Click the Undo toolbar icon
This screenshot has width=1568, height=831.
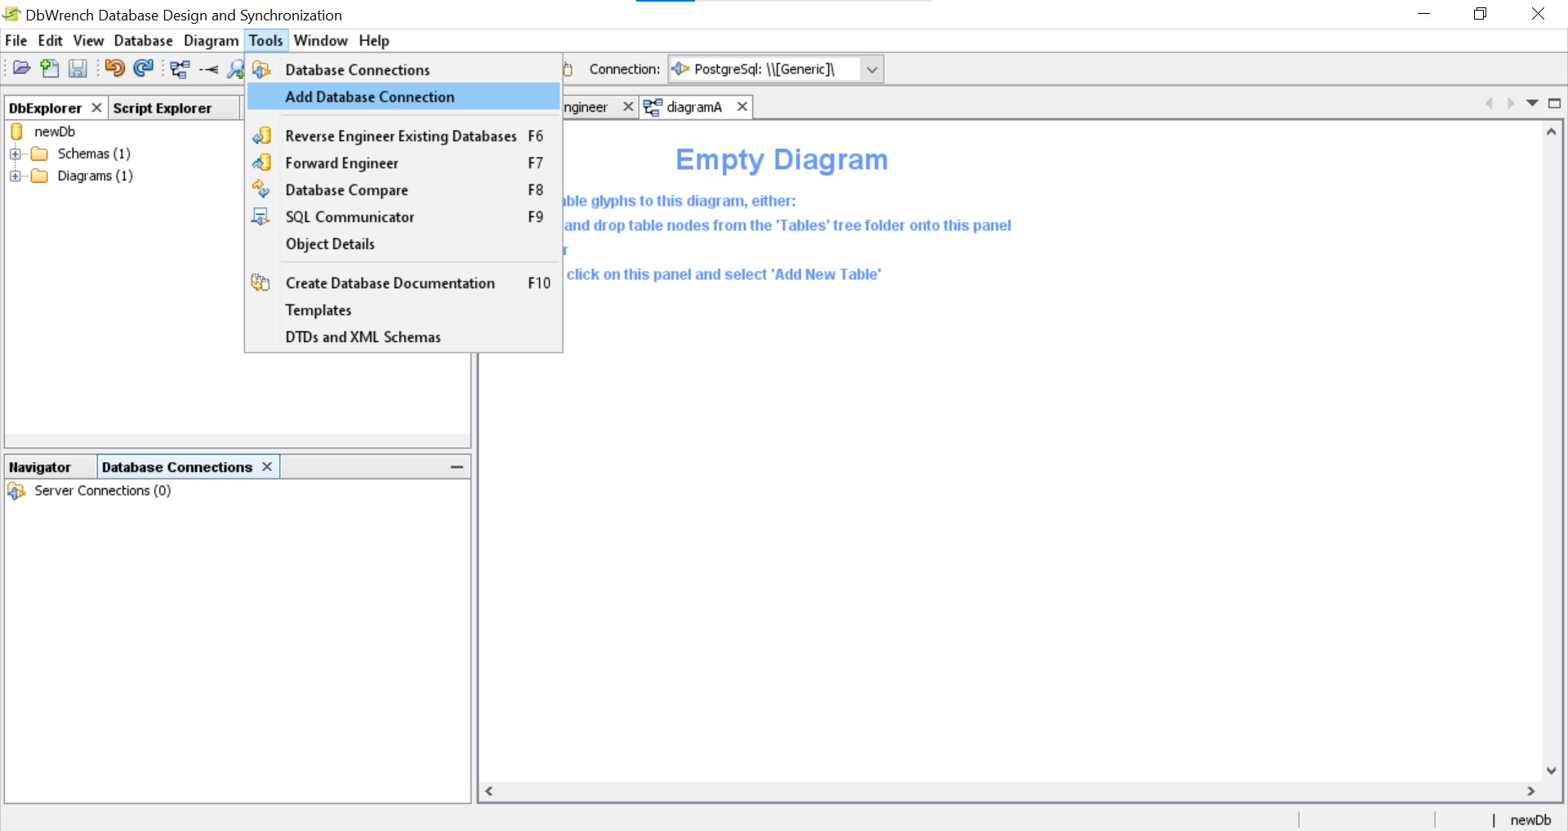[115, 69]
